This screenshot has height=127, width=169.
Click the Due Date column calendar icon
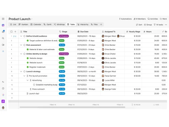point(78,31)
